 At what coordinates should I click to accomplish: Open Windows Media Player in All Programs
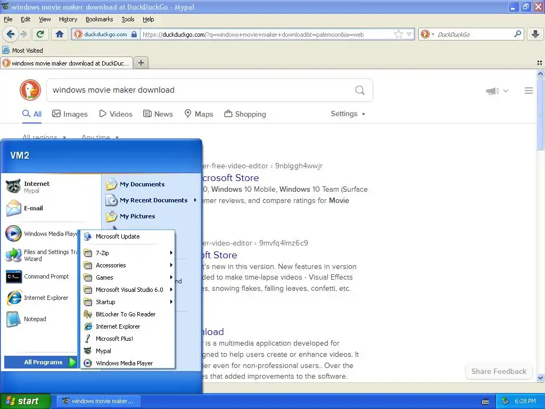point(128,363)
